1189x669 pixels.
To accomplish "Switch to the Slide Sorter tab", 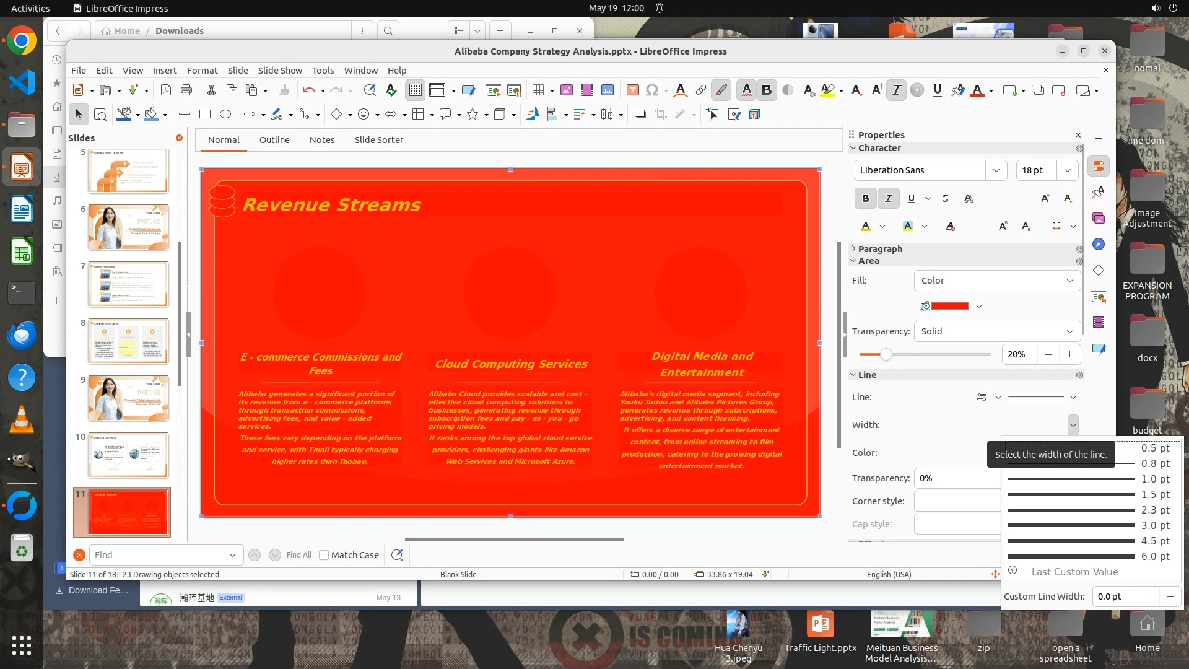I will pos(378,140).
